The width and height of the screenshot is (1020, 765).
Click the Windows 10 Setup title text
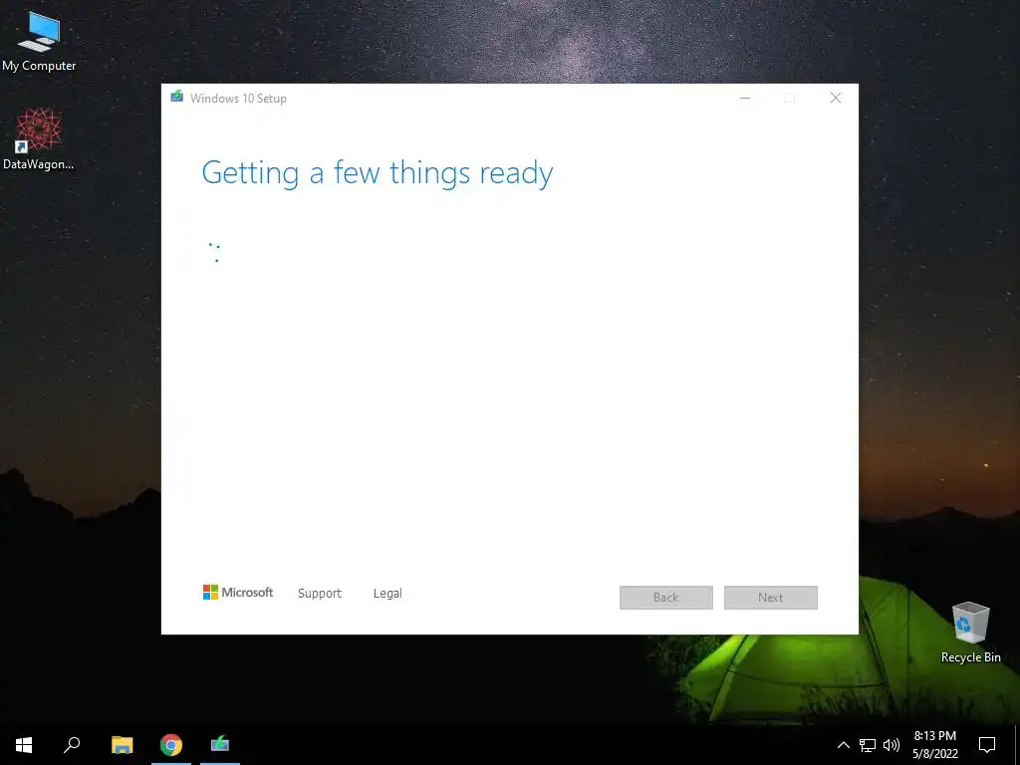[238, 99]
